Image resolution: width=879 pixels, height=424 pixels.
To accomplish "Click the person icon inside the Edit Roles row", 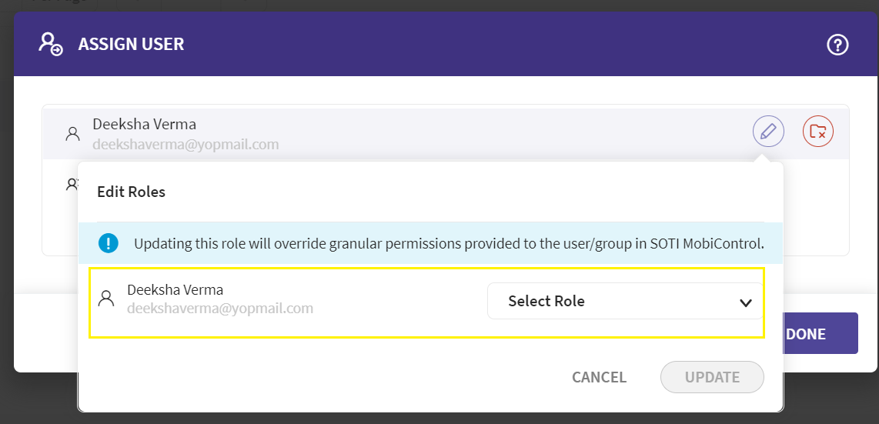I will click(106, 299).
